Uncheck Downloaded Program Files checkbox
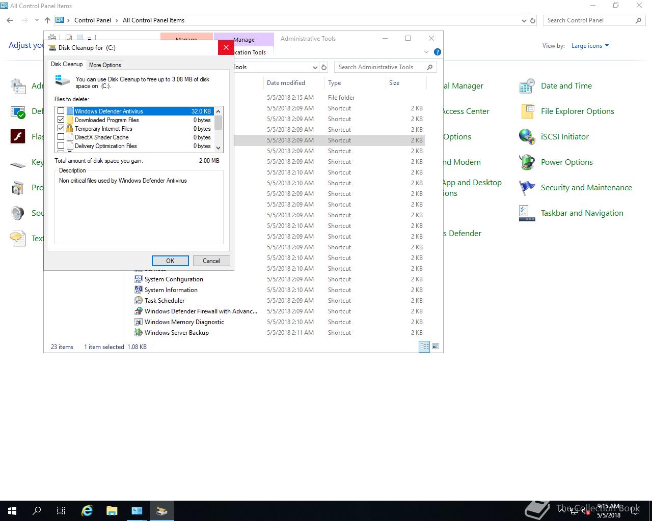 pos(61,120)
